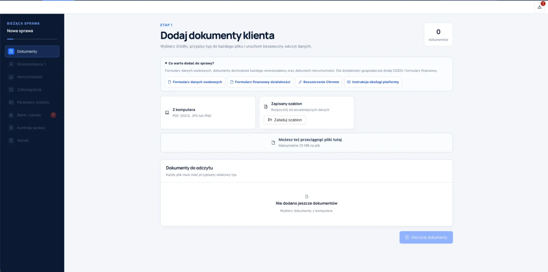This screenshot has height=272, width=548.
Task: Open the Wyniki section
Action: click(32, 140)
